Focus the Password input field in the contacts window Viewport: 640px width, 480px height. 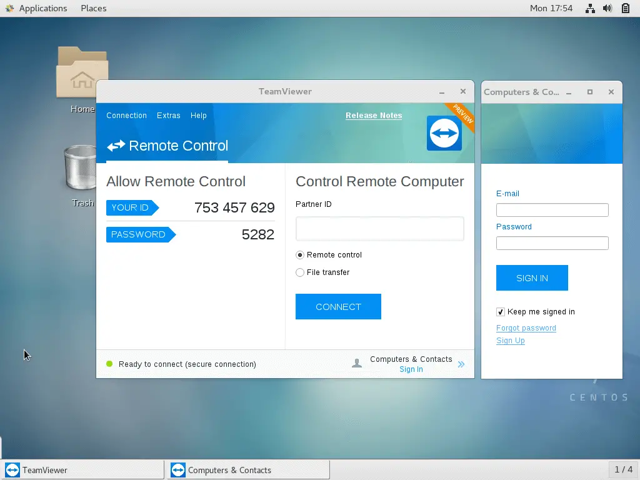[552, 243]
